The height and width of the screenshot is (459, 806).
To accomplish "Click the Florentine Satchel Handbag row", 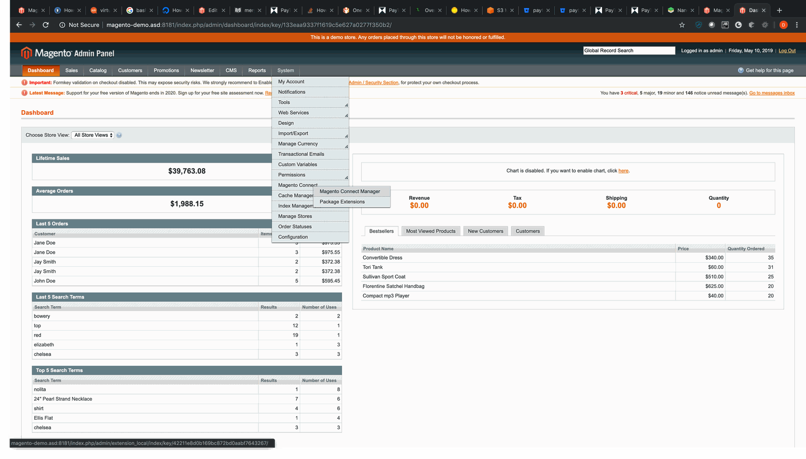I will [568, 286].
